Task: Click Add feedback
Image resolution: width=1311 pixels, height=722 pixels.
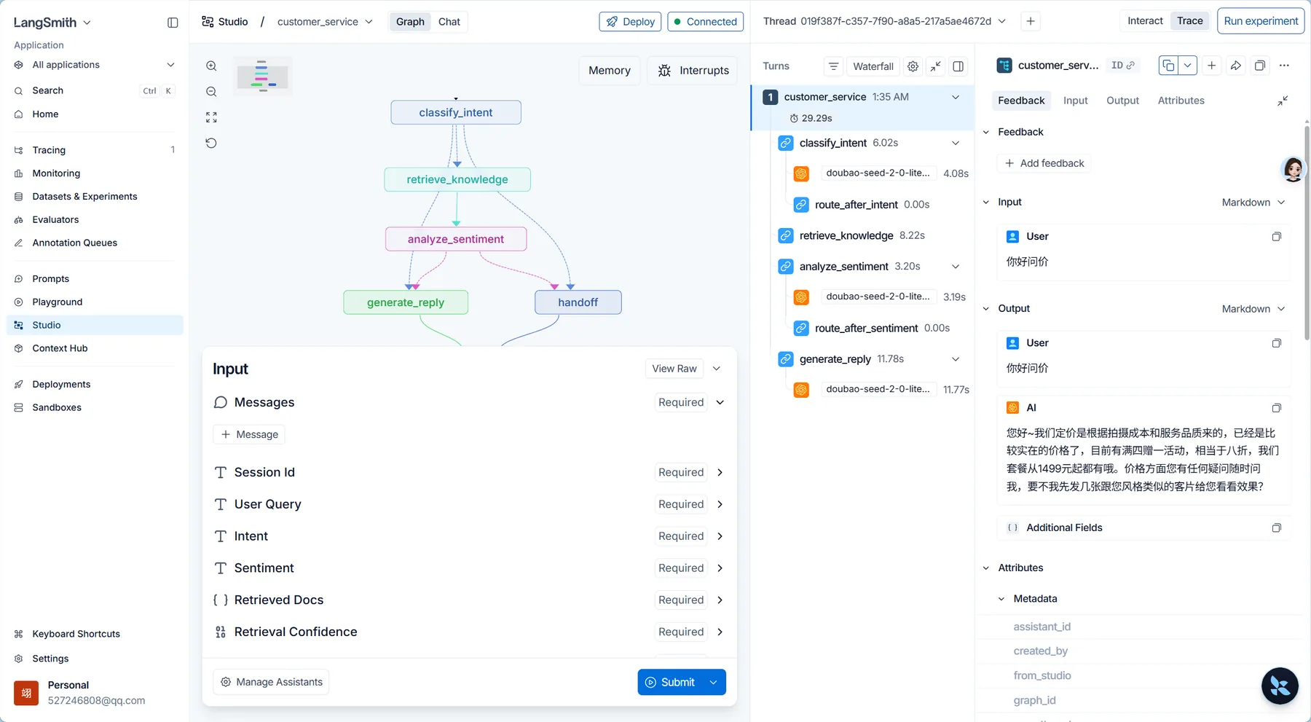Action: click(1044, 163)
